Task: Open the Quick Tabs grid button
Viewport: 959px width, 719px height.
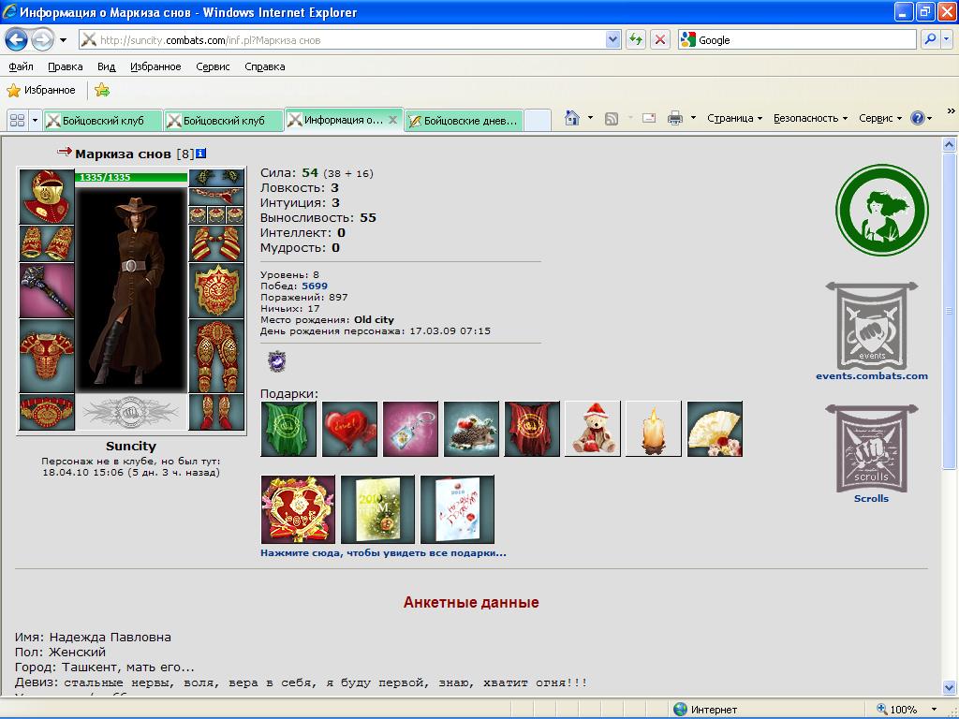Action: click(18, 121)
